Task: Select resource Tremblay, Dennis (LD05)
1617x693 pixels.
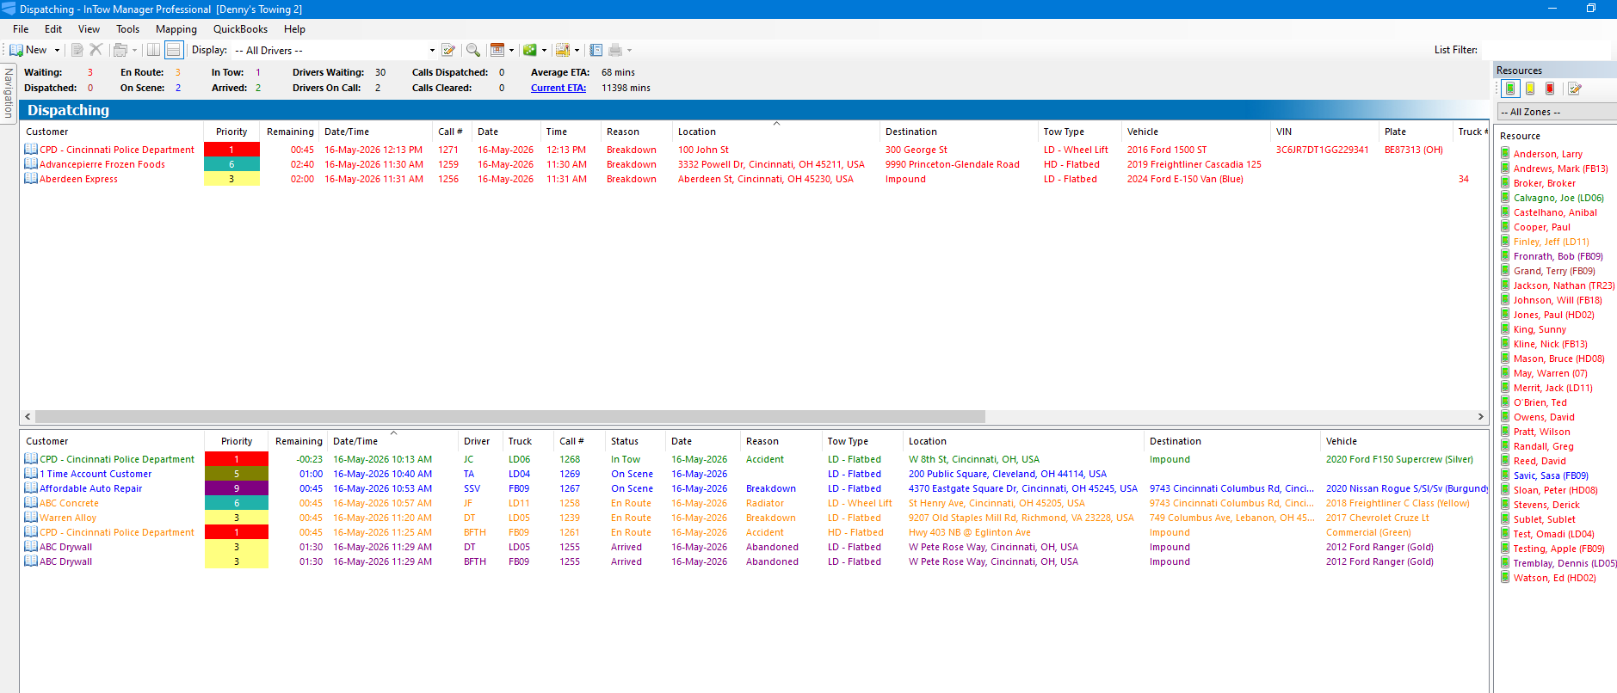Action: pyautogui.click(x=1565, y=563)
